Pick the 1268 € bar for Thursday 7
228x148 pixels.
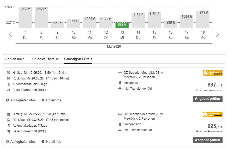(x=25, y=17)
